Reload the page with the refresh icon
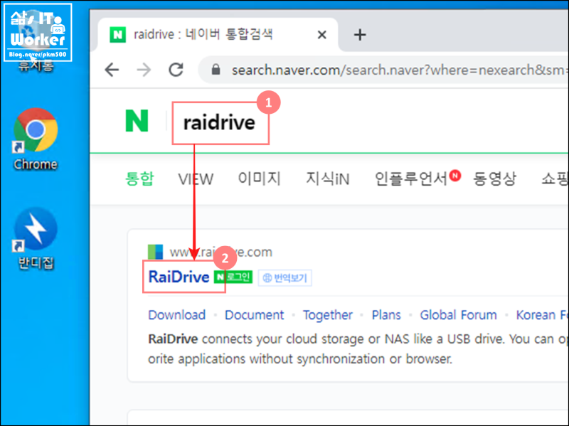The height and width of the screenshot is (426, 569). click(x=176, y=70)
